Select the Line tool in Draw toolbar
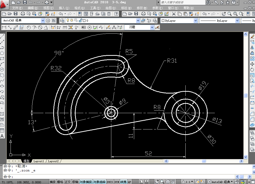The height and width of the screenshot is (184, 255). 2,36
